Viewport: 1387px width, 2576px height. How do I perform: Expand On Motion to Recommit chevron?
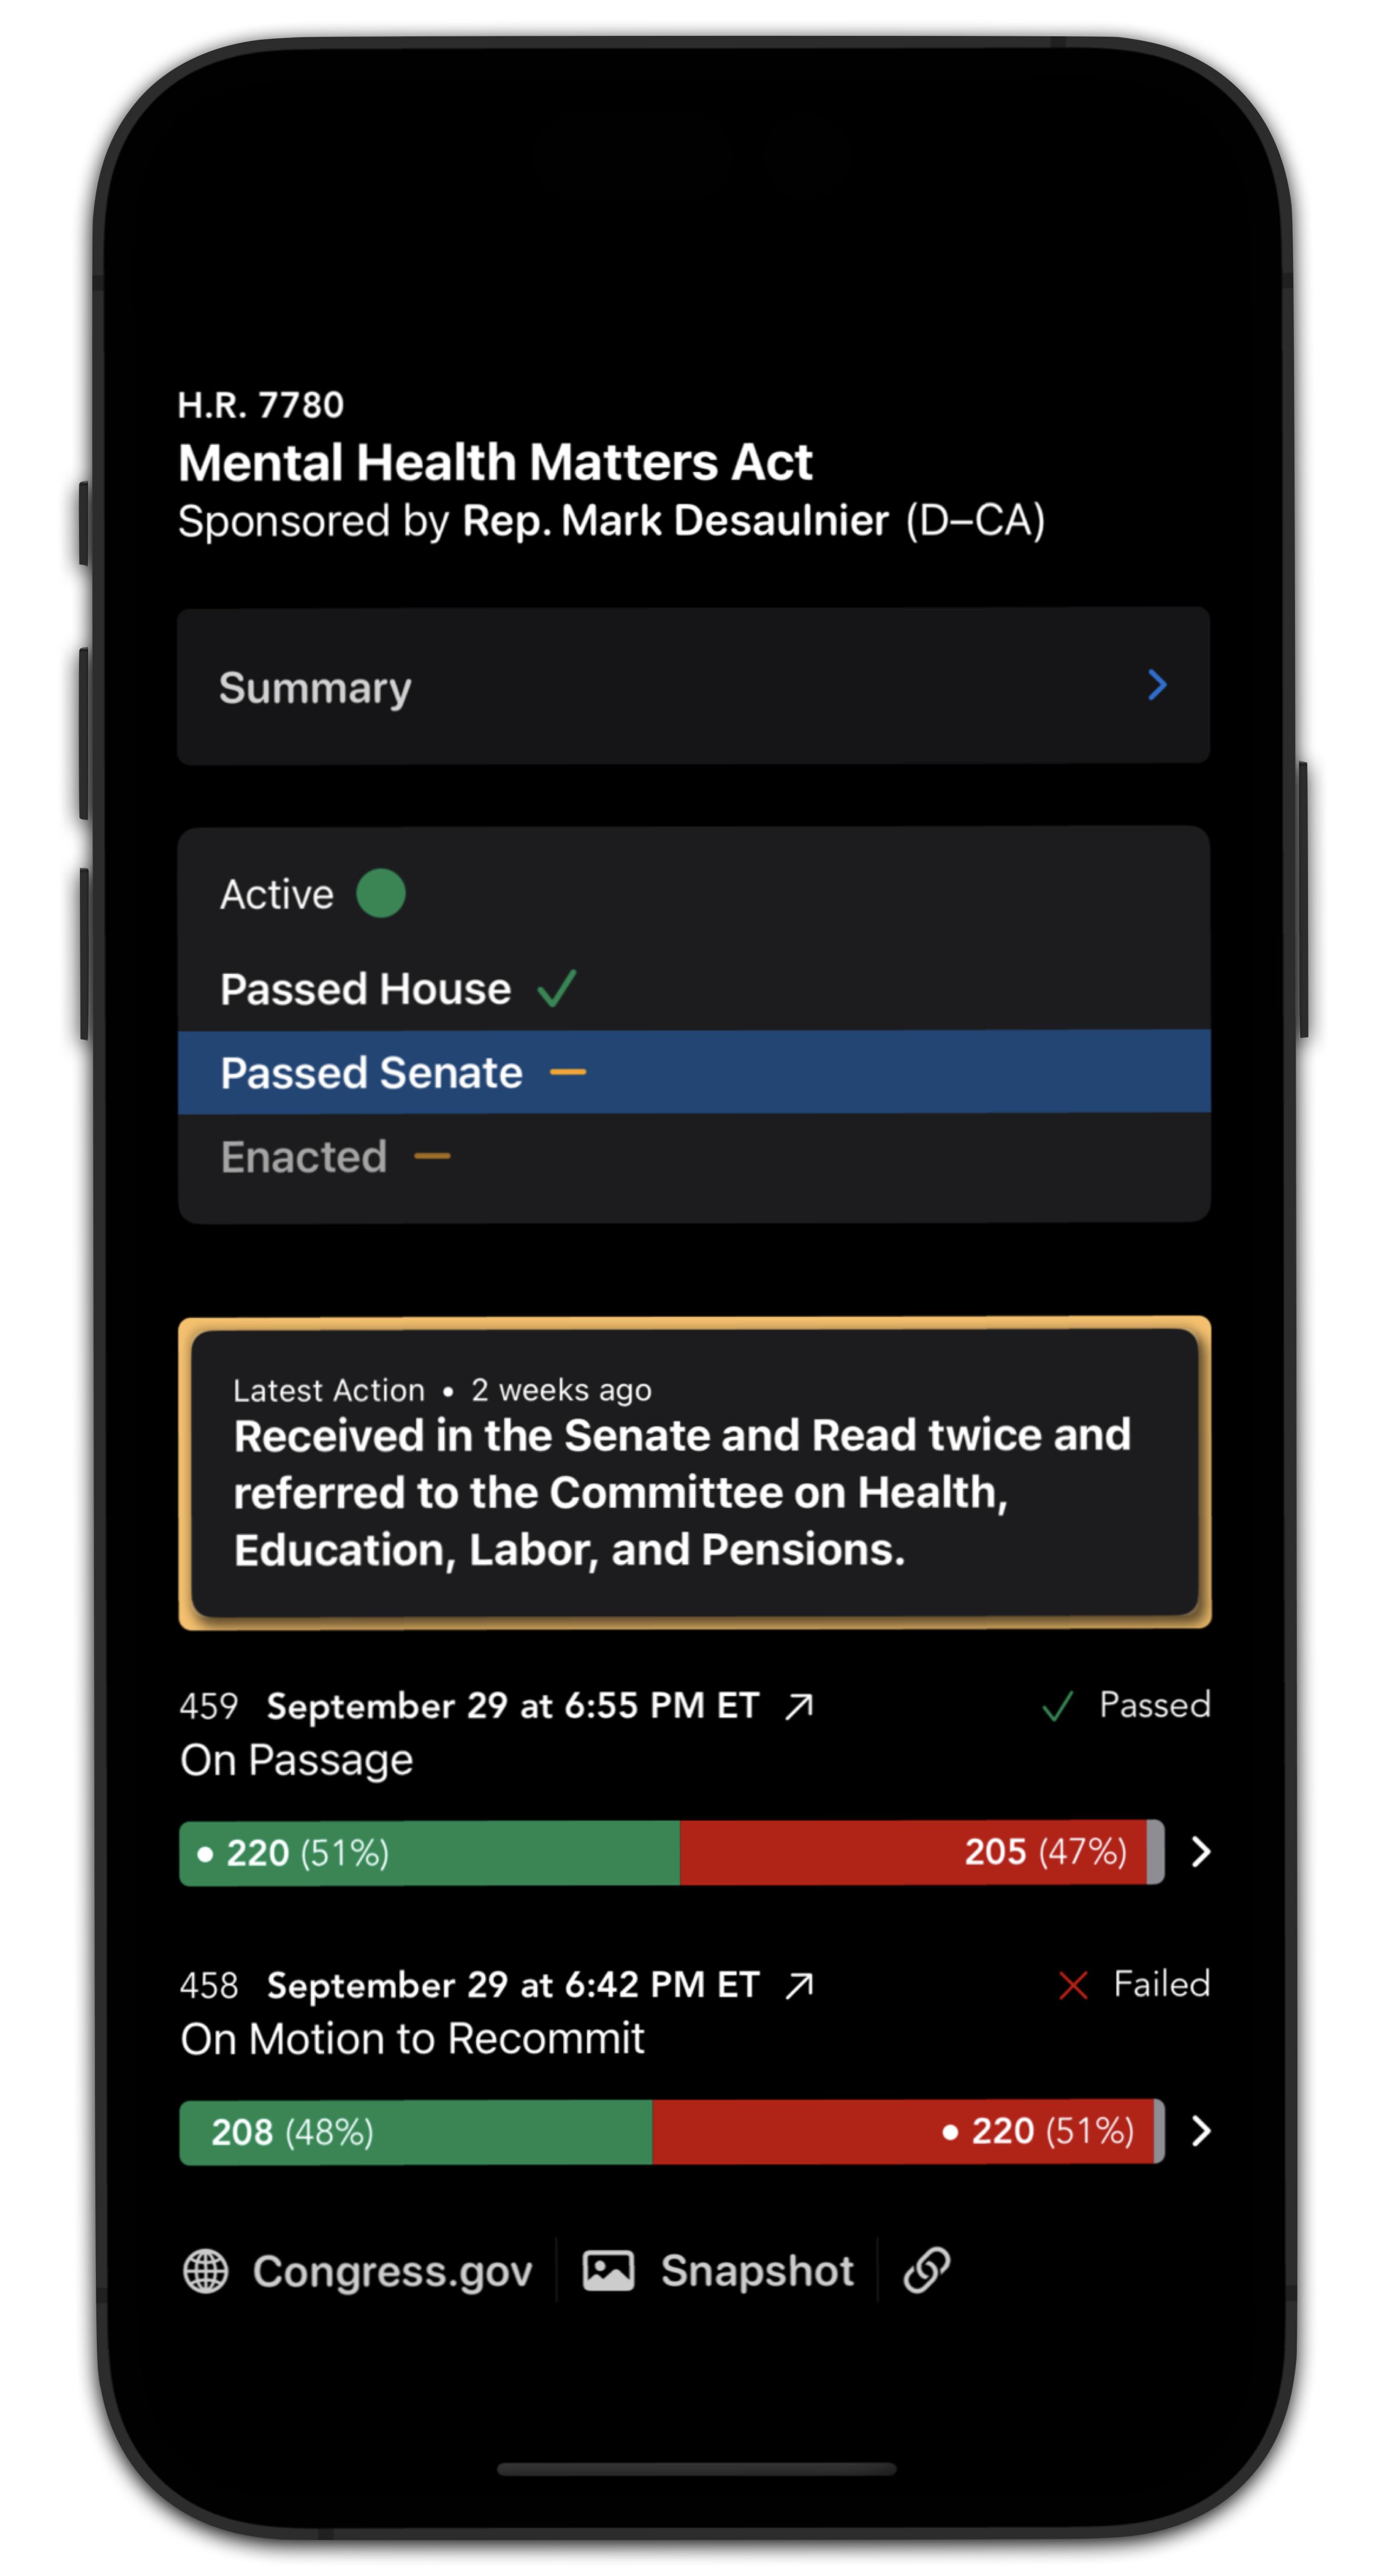[1201, 2131]
